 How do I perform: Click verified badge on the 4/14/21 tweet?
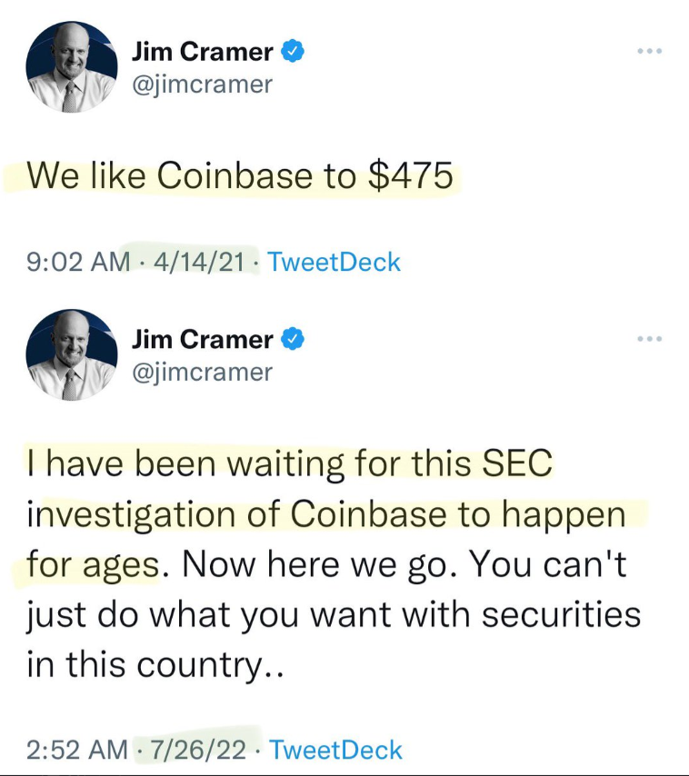[293, 52]
